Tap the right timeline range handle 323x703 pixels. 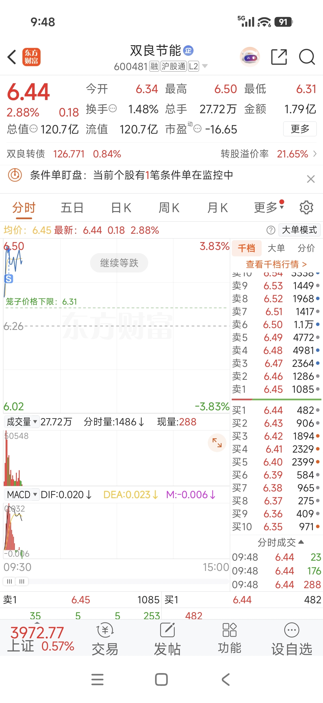click(22, 581)
